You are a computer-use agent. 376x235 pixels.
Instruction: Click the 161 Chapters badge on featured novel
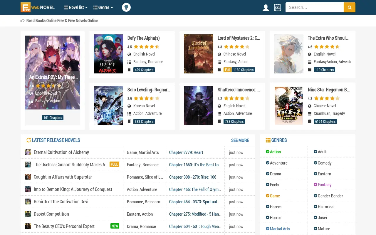coord(53,118)
